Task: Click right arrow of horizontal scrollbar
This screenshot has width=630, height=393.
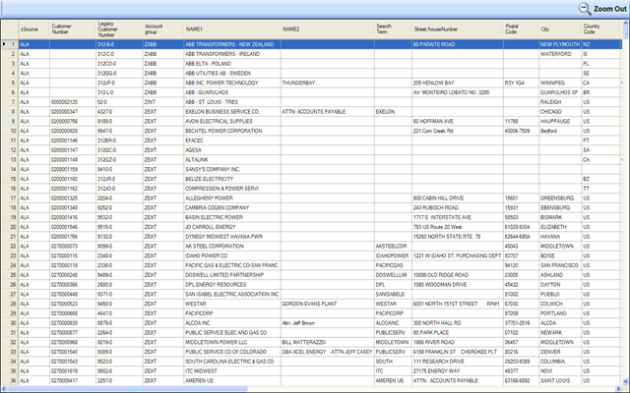Action: point(618,389)
